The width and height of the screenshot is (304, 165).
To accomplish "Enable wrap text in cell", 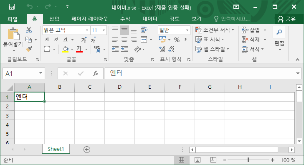I will [144, 30].
